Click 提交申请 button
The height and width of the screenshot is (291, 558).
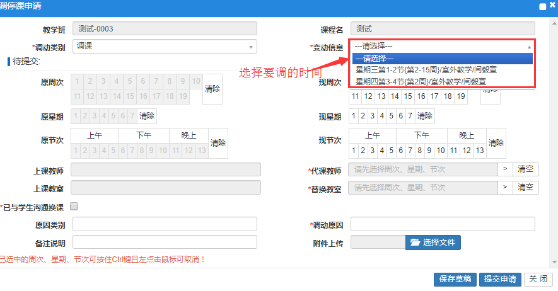[499, 280]
